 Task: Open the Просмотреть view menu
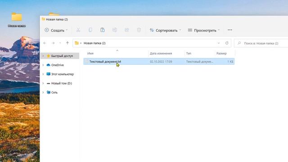click(x=204, y=30)
